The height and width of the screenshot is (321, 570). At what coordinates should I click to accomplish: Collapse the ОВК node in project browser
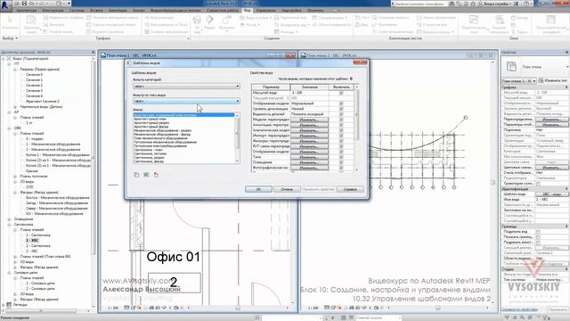point(9,128)
